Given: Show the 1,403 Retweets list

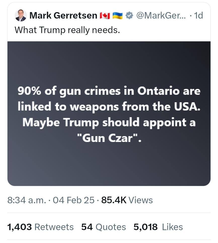Looking at the screenshot, I should coord(41,227).
